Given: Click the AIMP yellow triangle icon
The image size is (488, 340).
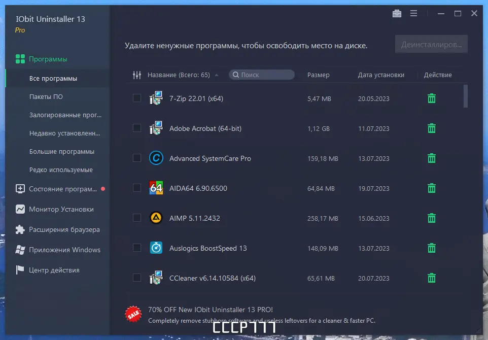Looking at the screenshot, I should pos(156,218).
